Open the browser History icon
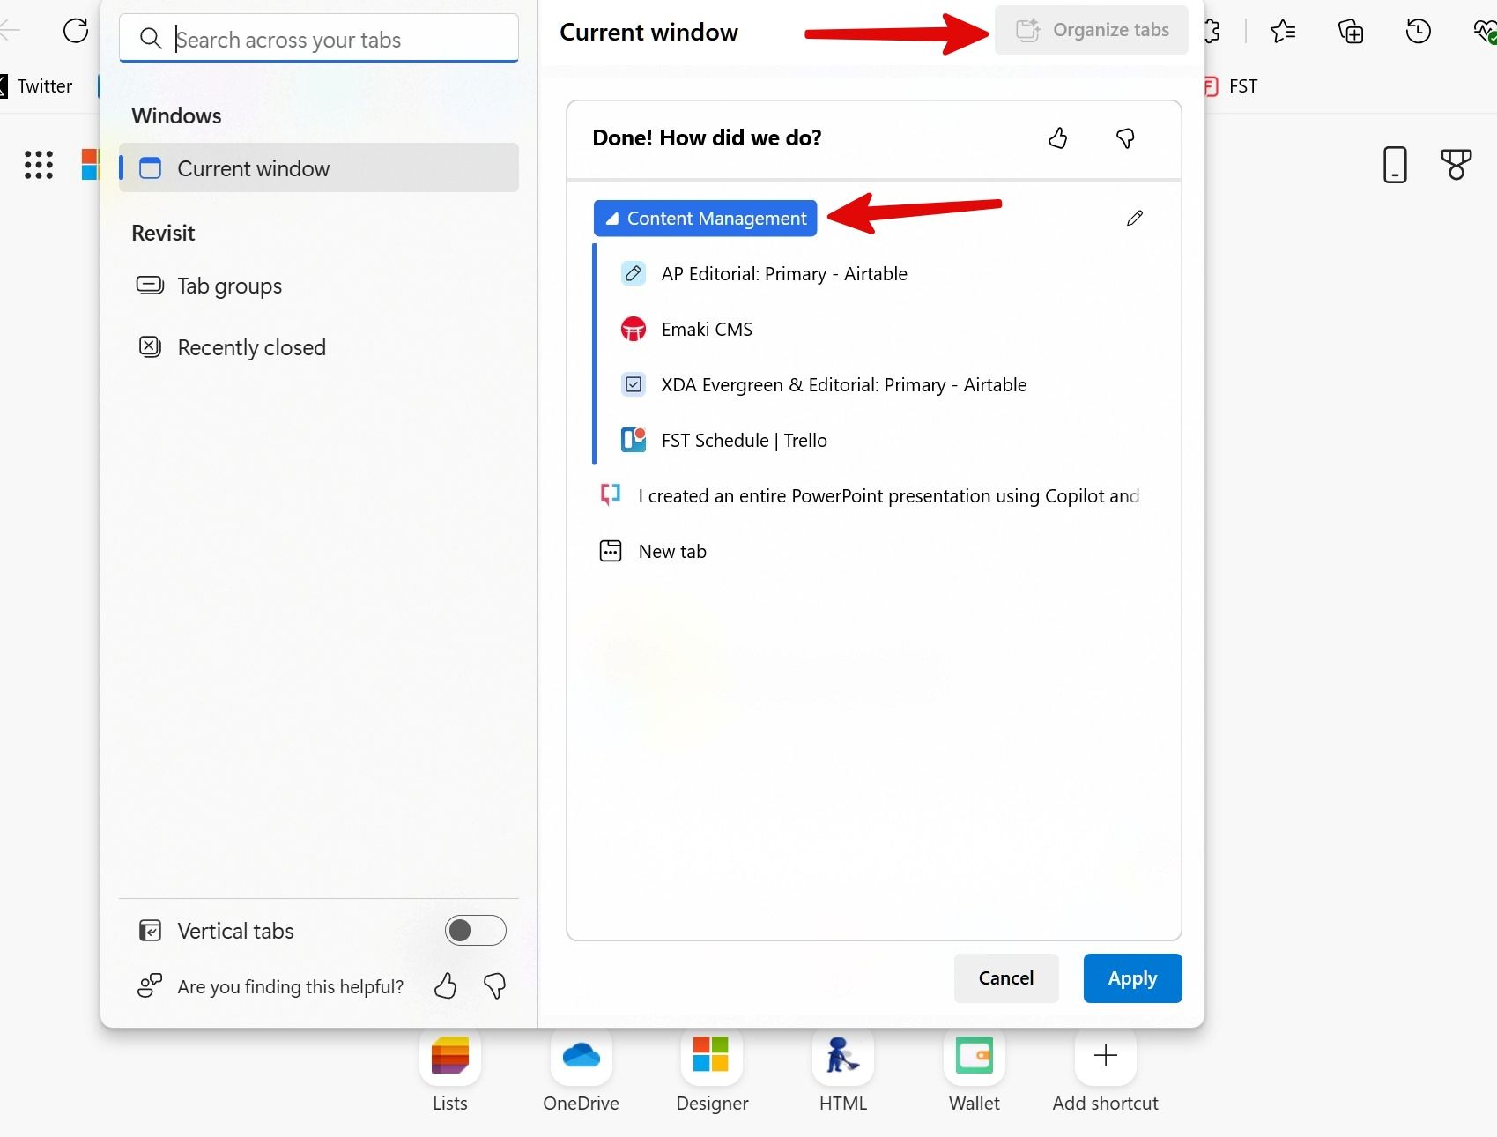The height and width of the screenshot is (1137, 1497). [x=1418, y=32]
